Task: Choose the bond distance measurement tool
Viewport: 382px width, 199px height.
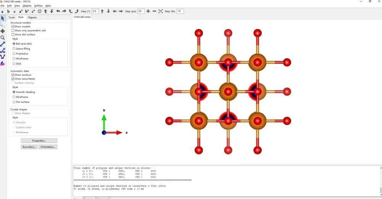Action: tap(3, 44)
